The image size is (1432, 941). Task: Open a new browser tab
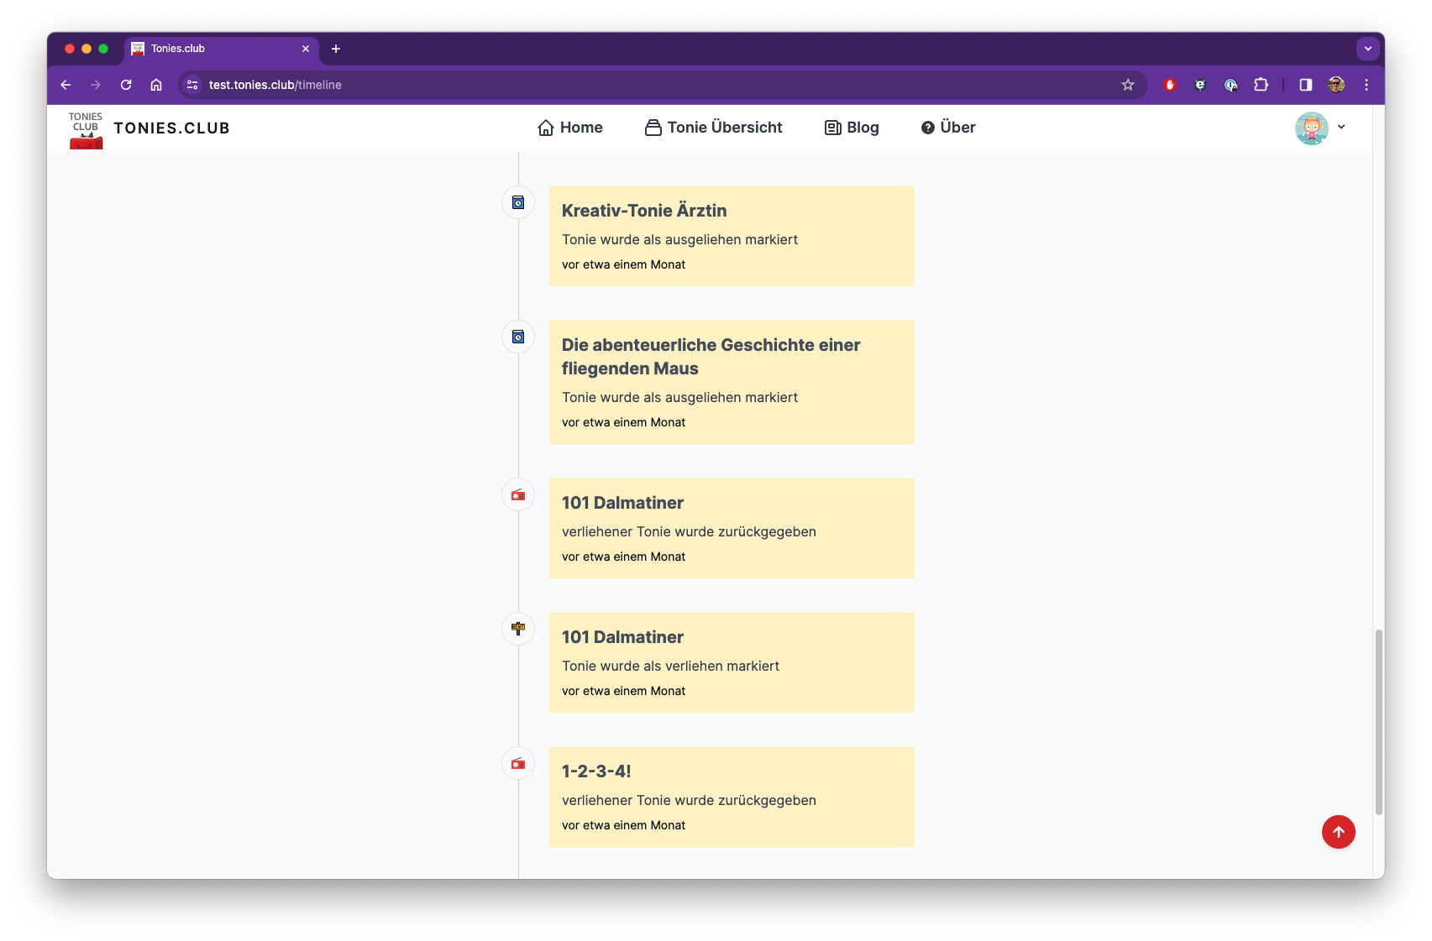coord(336,49)
